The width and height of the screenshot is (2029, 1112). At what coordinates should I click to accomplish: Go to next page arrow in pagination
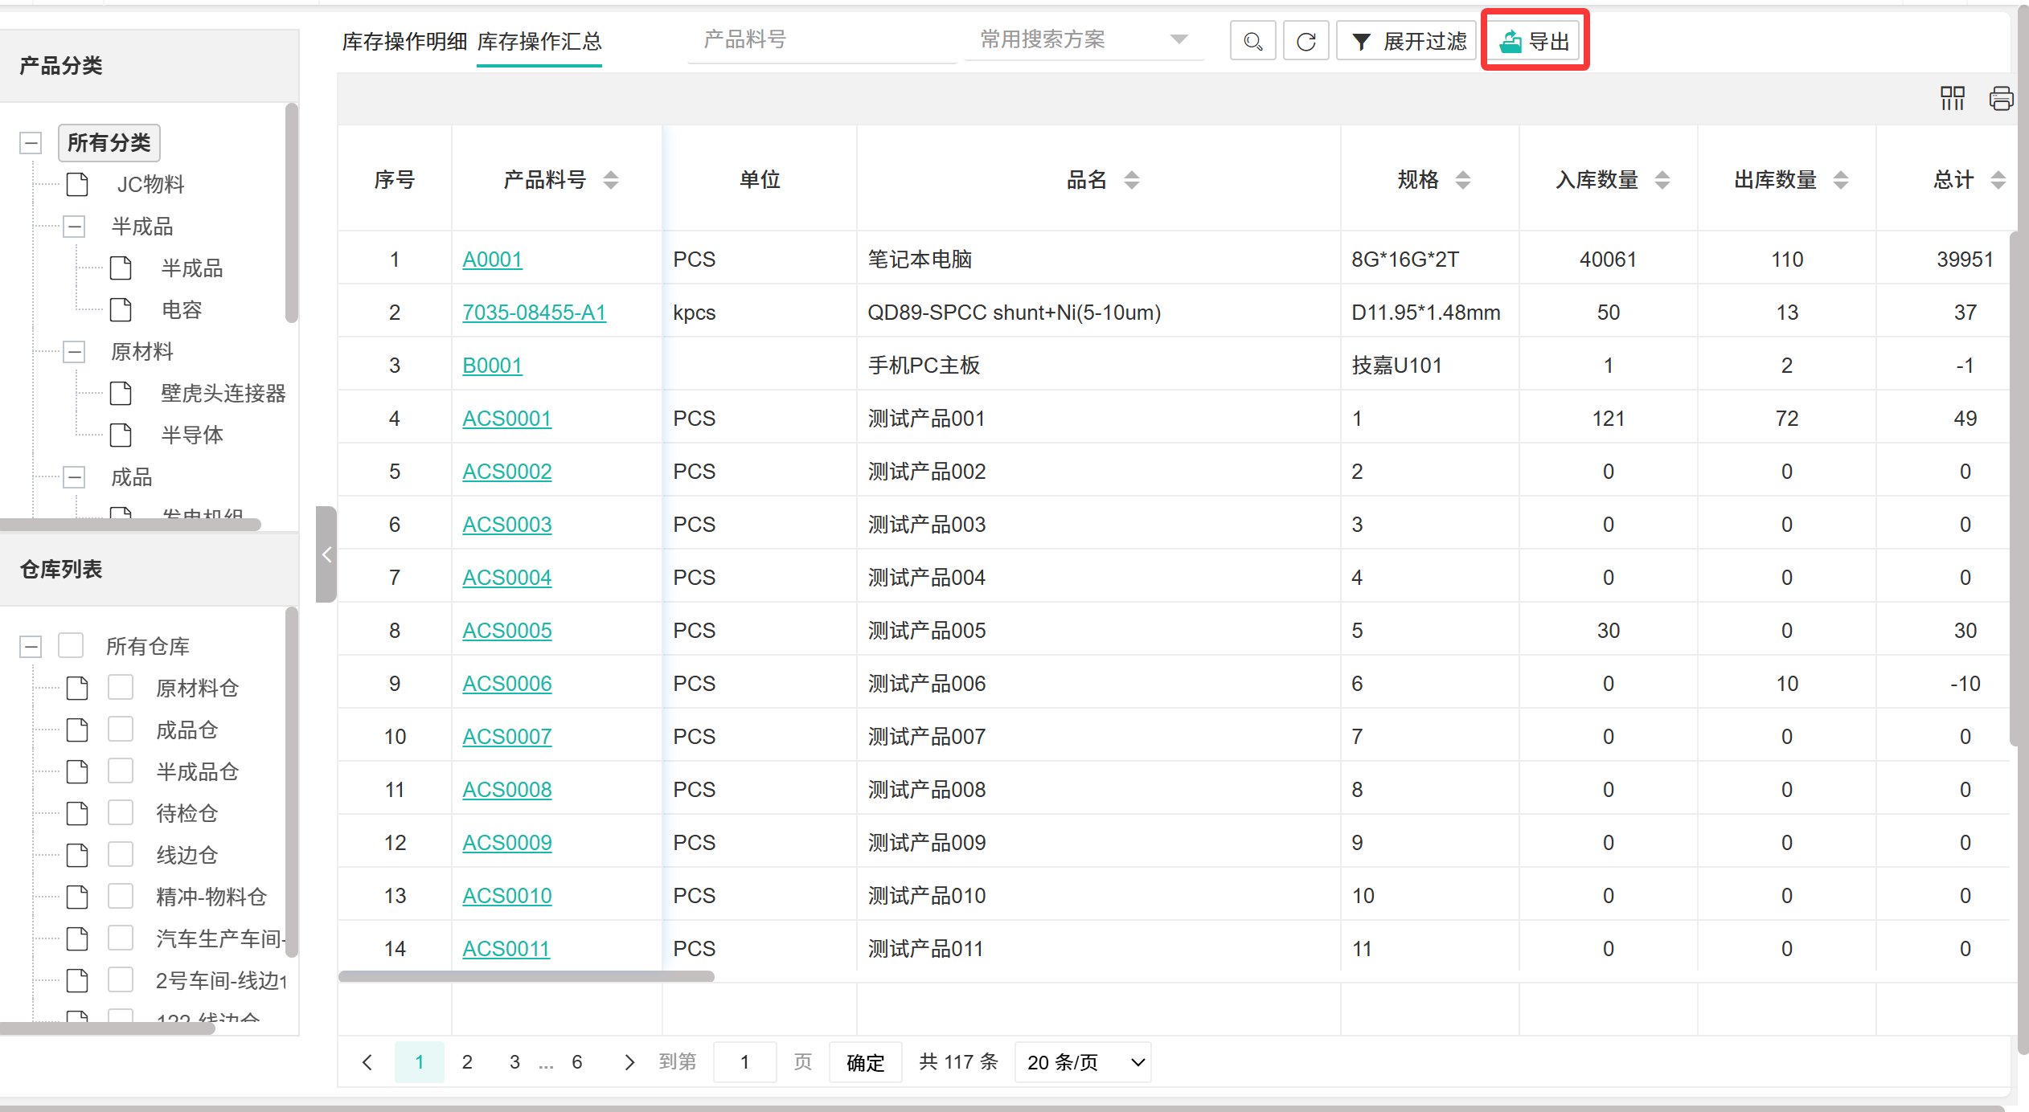629,1062
